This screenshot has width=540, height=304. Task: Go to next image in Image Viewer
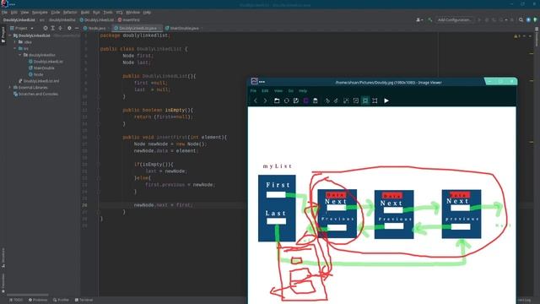pyautogui.click(x=265, y=100)
